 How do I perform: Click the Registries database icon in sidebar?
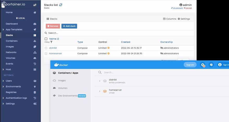pos(35,92)
